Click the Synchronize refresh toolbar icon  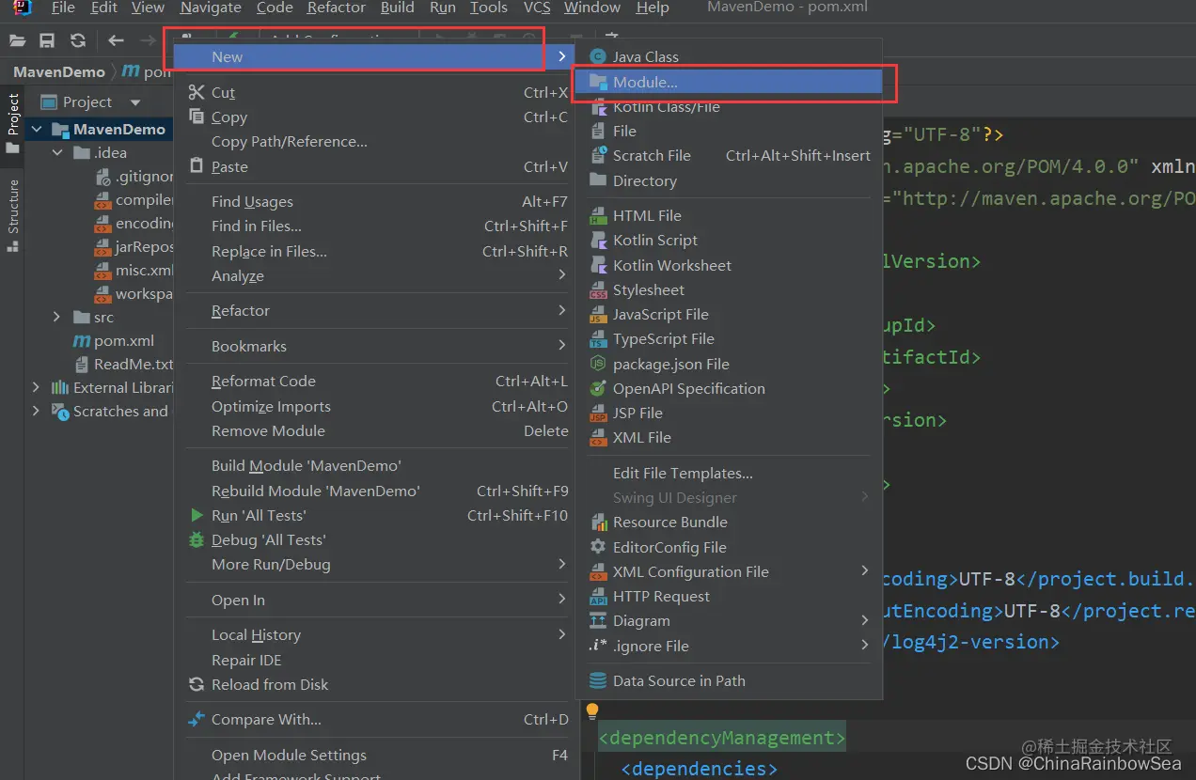pyautogui.click(x=78, y=40)
